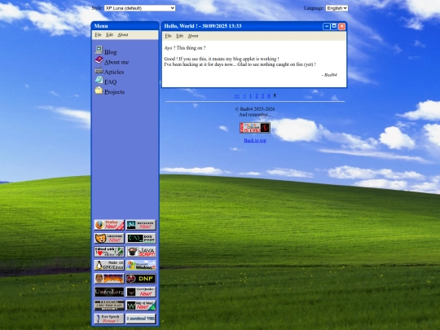440x330 pixels.
Task: Go to blog page 2
Action: [x=257, y=96]
